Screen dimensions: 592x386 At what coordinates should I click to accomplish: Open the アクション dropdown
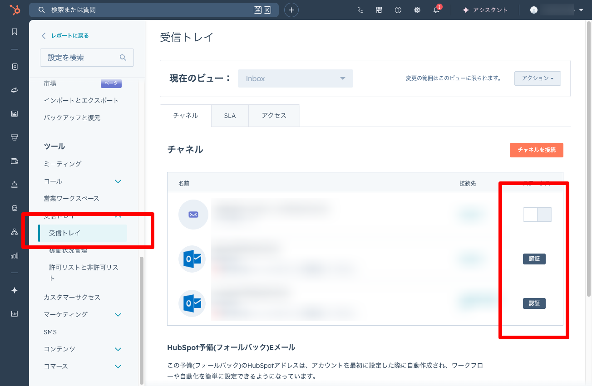click(x=538, y=78)
